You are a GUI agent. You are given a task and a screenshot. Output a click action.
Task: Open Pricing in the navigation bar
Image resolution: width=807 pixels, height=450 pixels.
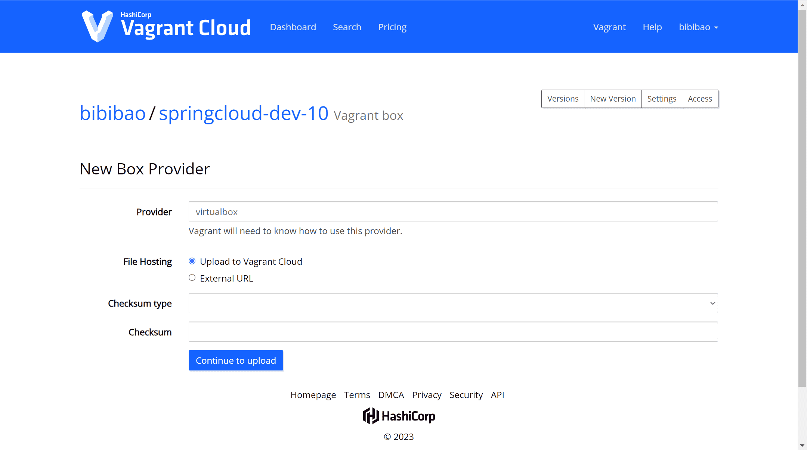(x=392, y=27)
